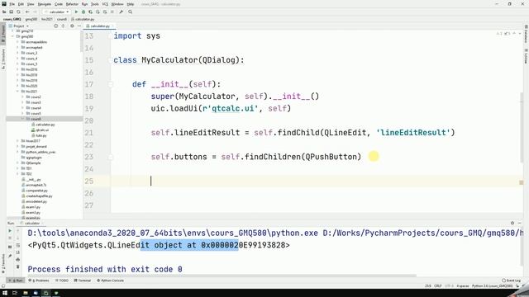Click the Save All disk icon
The height and width of the screenshot is (297, 529).
11,12
